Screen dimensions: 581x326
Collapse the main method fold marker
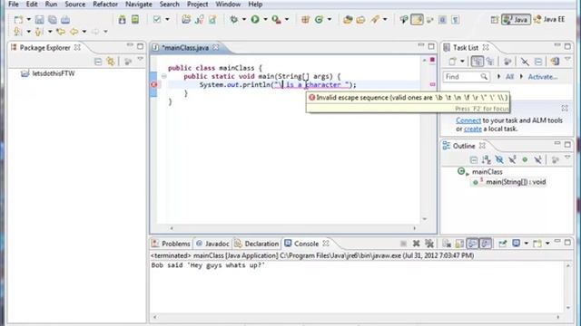click(x=163, y=76)
